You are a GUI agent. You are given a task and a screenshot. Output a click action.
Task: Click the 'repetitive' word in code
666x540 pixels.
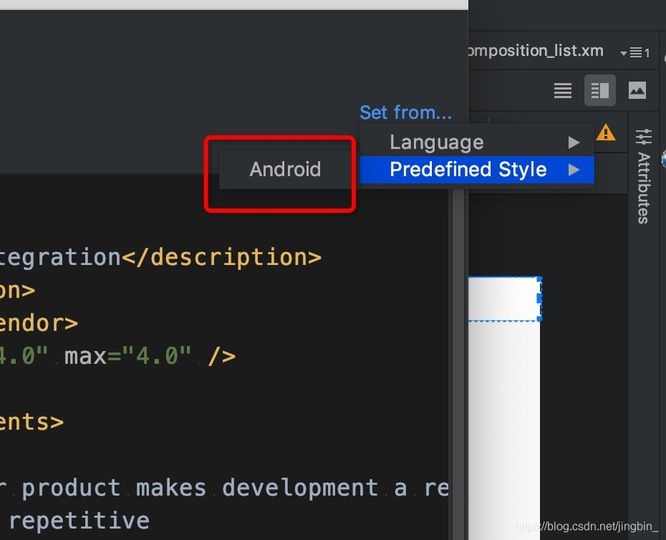coord(79,521)
